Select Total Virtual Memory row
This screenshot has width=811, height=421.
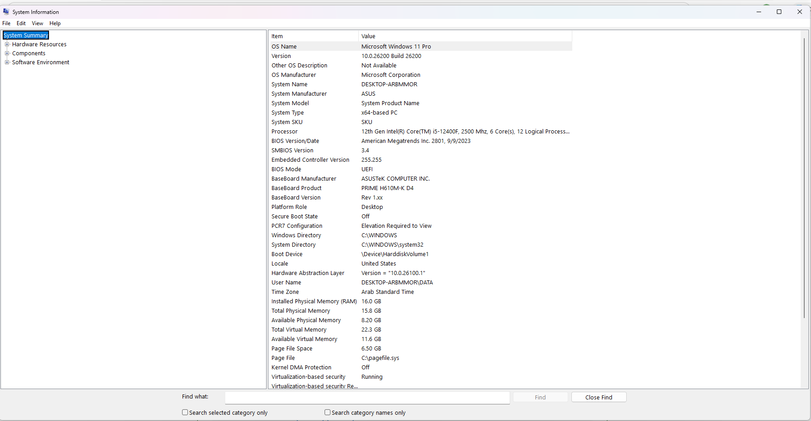[x=420, y=330]
